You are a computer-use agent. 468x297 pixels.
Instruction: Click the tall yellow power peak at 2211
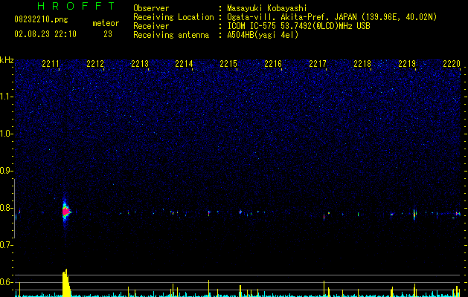pos(66,283)
